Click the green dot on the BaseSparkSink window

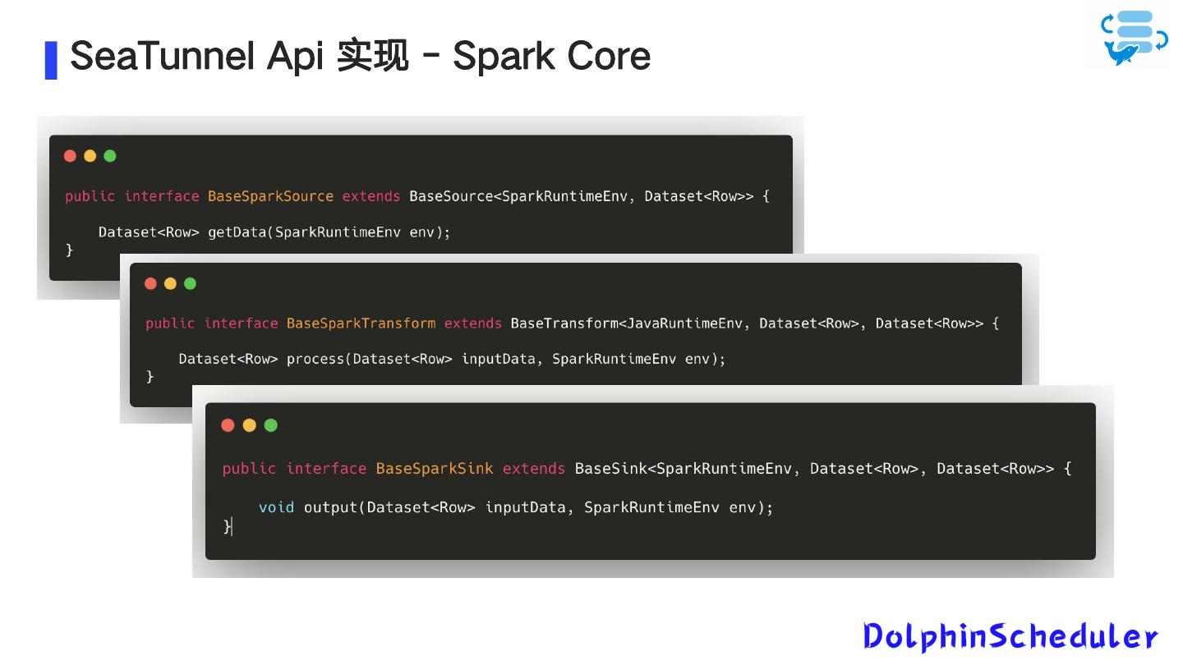tap(269, 424)
